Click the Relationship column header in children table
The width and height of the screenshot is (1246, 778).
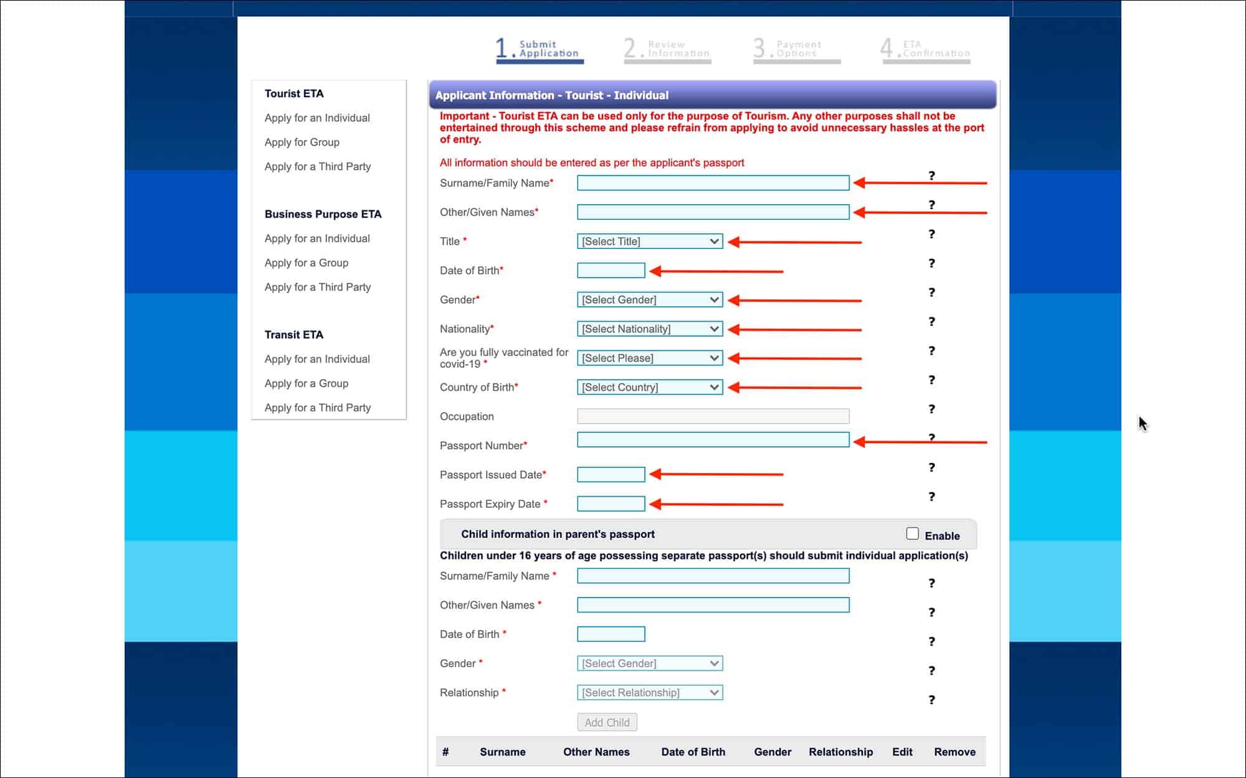[841, 752]
